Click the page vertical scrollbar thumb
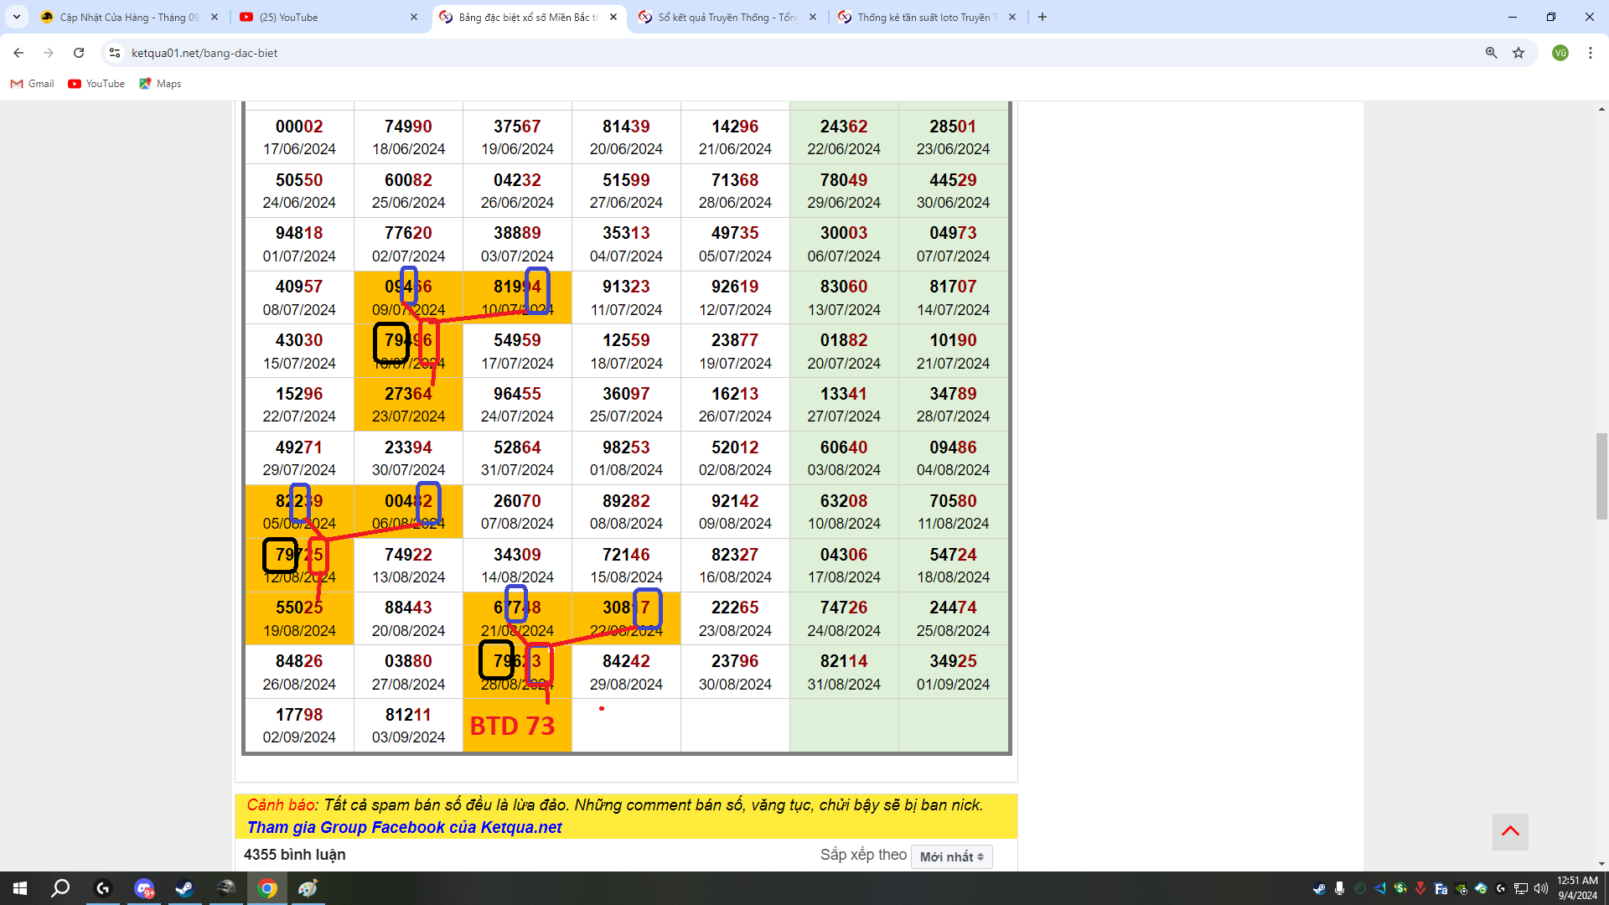Viewport: 1609px width, 905px height. [x=1601, y=476]
